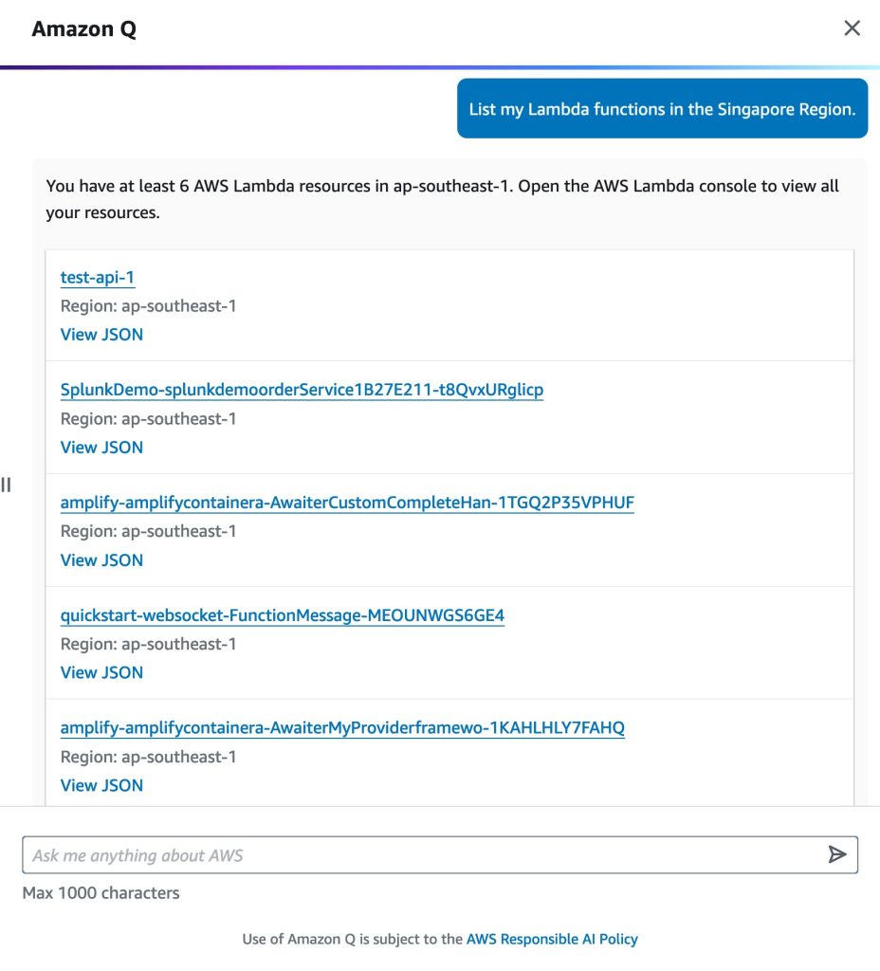This screenshot has height=971, width=880.
Task: View JSON for AwaiterCustomCompleteHan function
Action: click(101, 559)
